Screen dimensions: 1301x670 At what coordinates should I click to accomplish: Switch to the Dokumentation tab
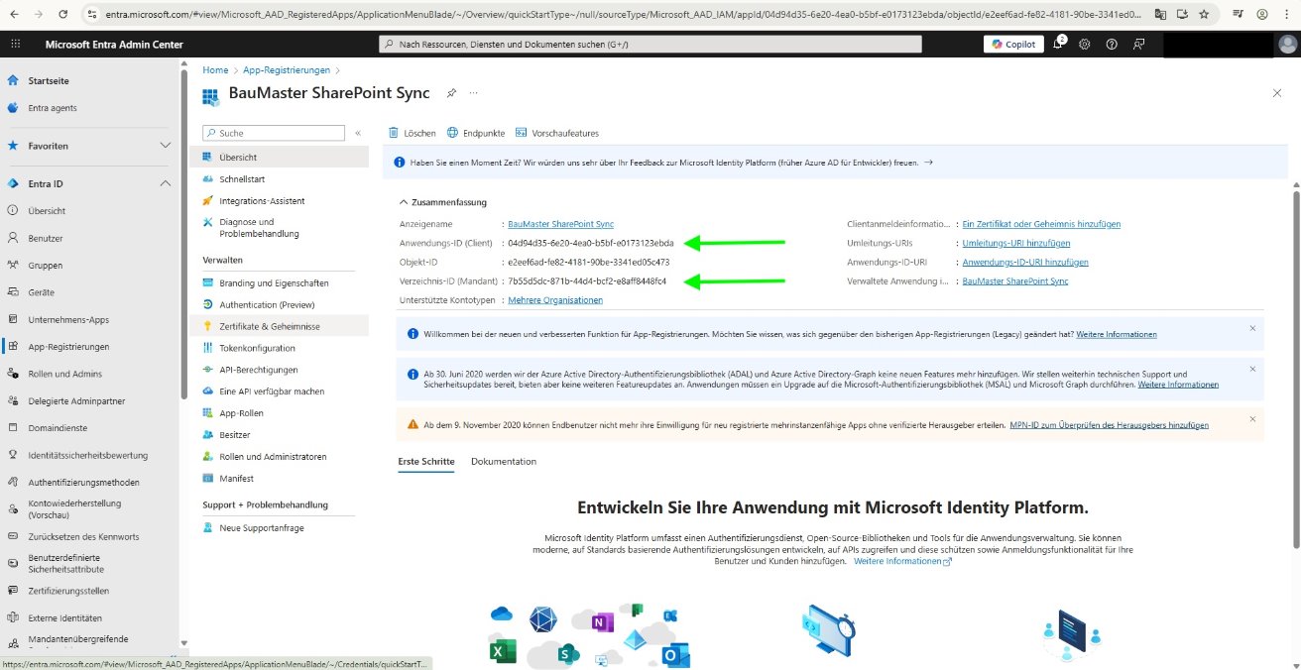pos(506,461)
